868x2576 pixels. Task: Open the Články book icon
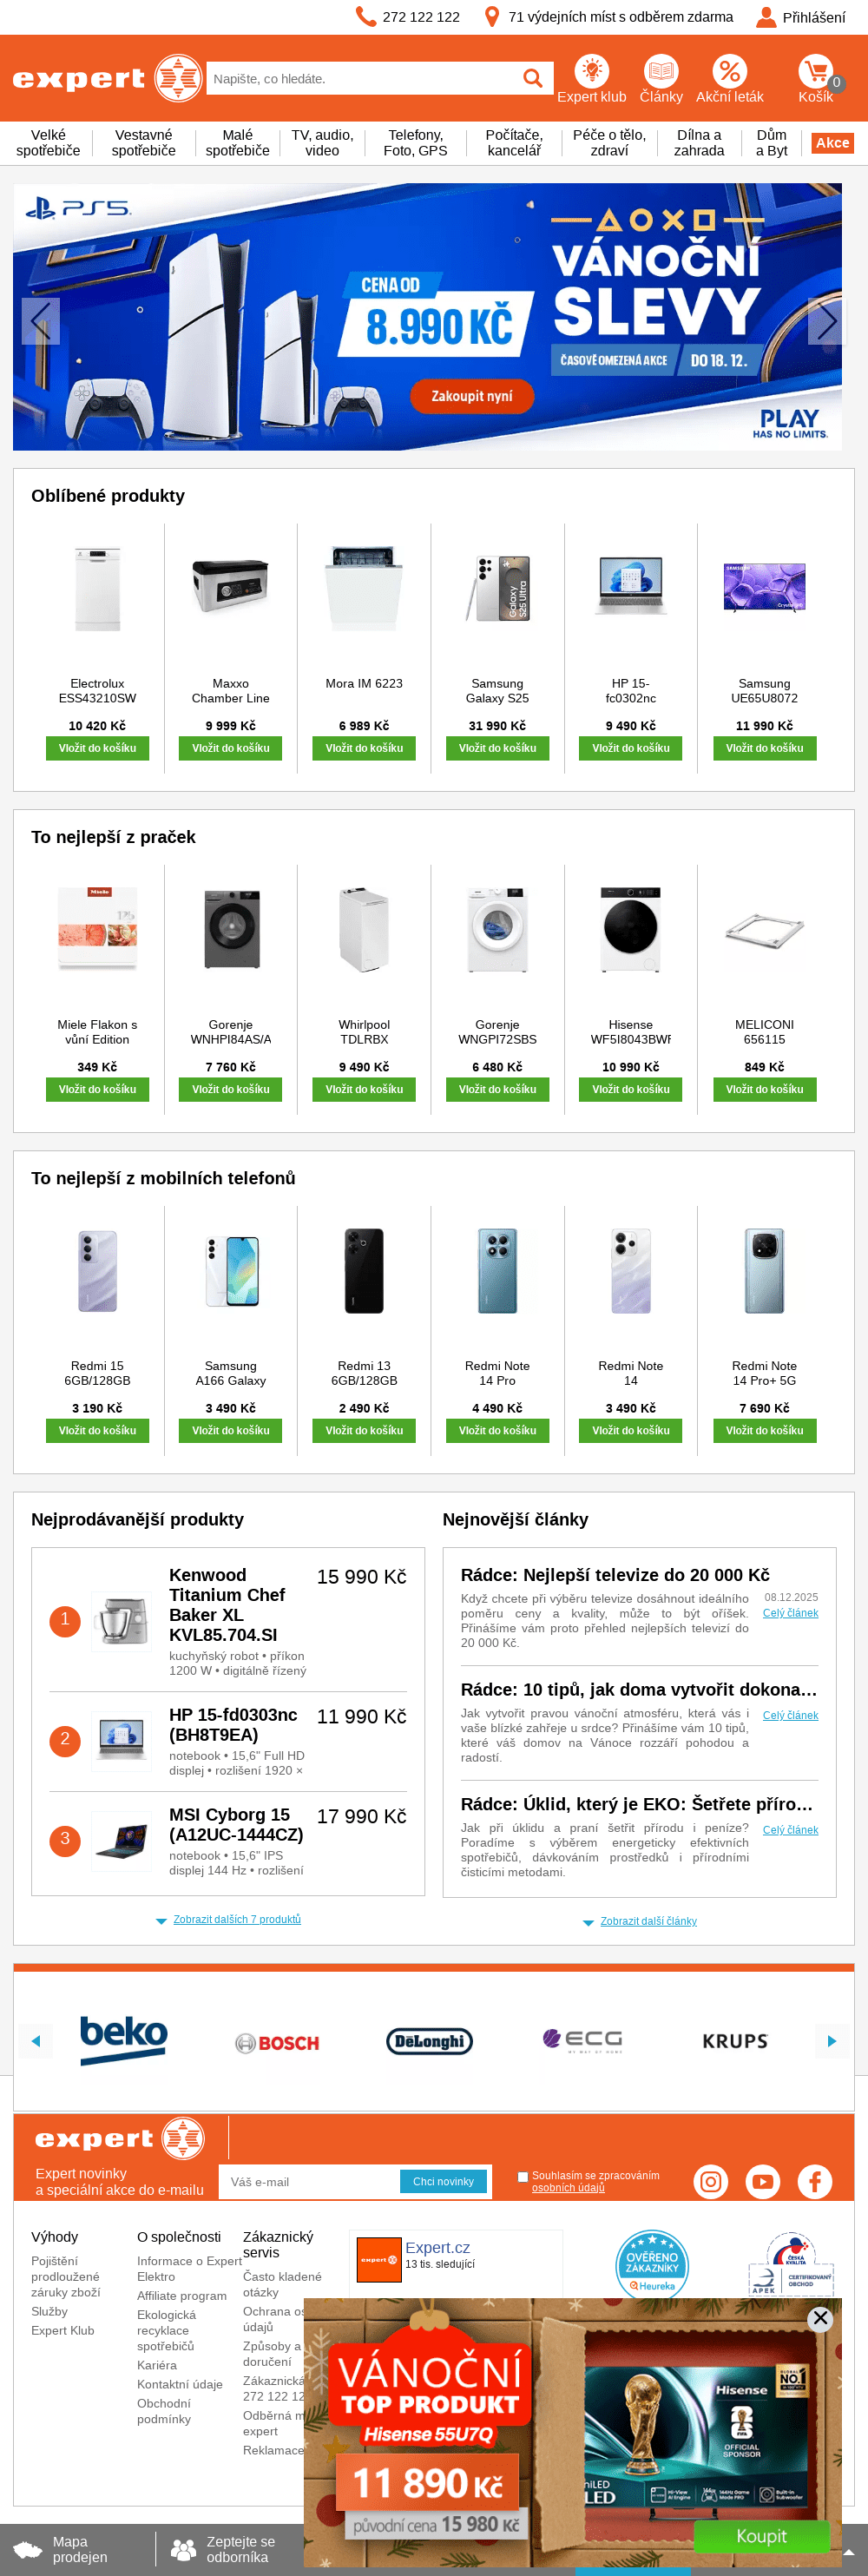pos(661,72)
